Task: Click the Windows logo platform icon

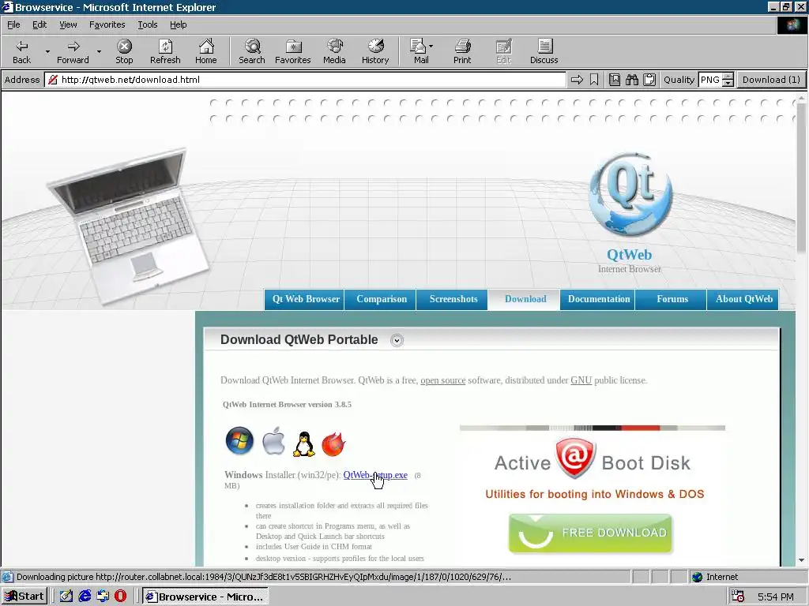Action: click(239, 441)
